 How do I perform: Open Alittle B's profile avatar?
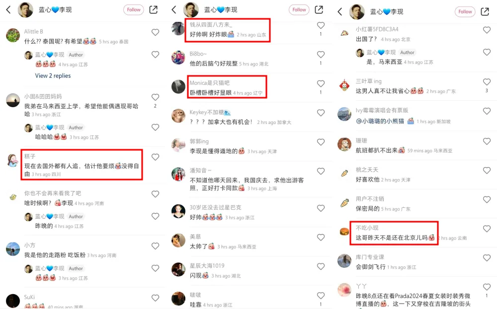click(13, 35)
